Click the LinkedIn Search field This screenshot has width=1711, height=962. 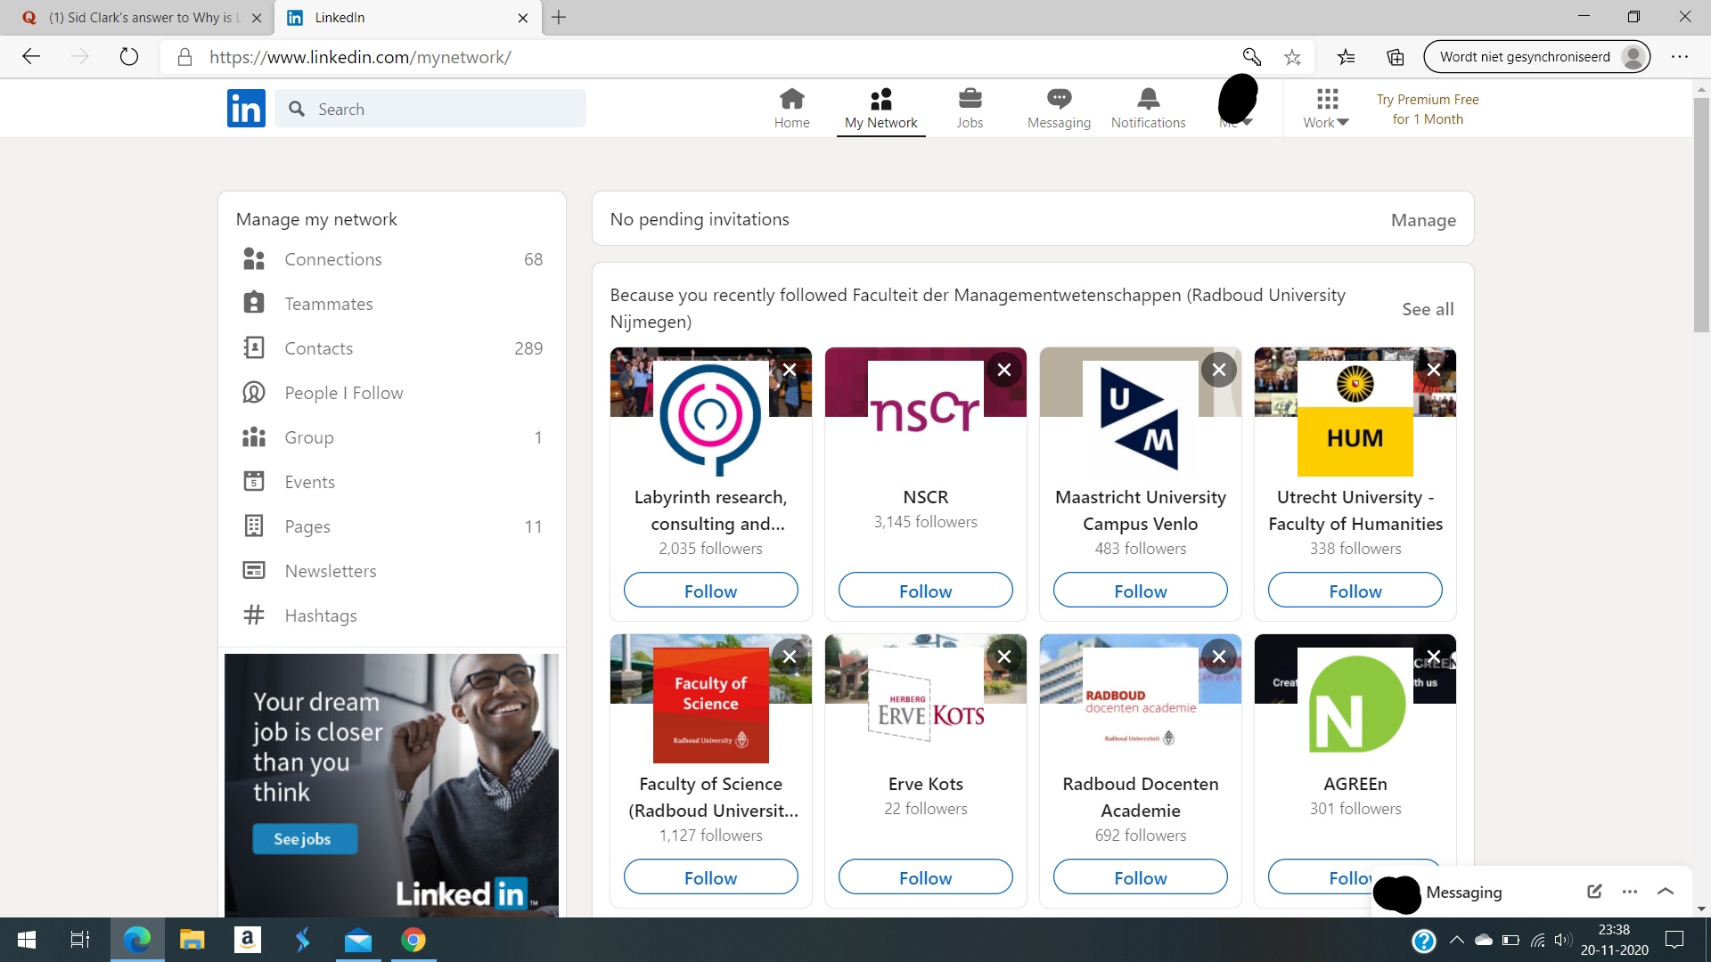(x=430, y=109)
